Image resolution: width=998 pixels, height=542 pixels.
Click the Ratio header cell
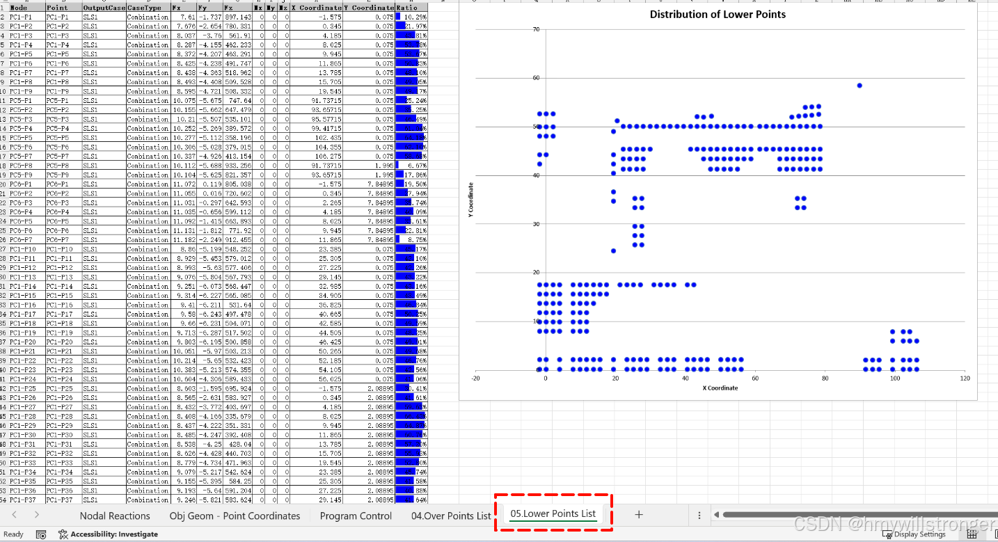[x=411, y=8]
